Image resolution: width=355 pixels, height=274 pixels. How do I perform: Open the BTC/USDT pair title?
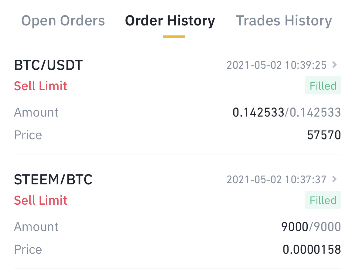pyautogui.click(x=49, y=65)
